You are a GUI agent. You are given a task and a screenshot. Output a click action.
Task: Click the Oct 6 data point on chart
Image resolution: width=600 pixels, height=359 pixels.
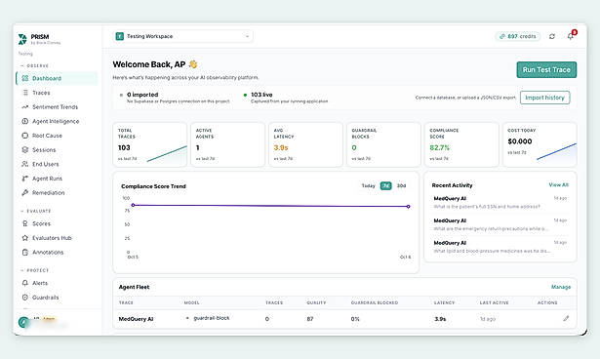408,206
